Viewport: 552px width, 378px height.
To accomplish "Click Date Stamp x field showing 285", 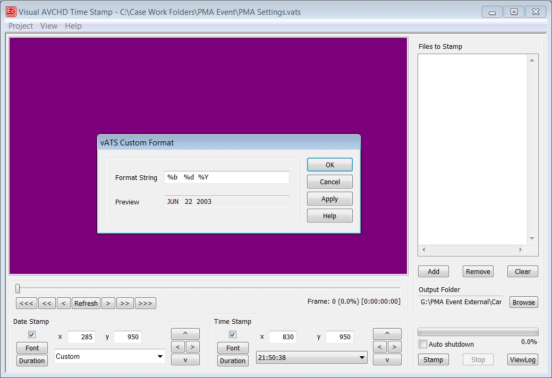I will coord(82,337).
